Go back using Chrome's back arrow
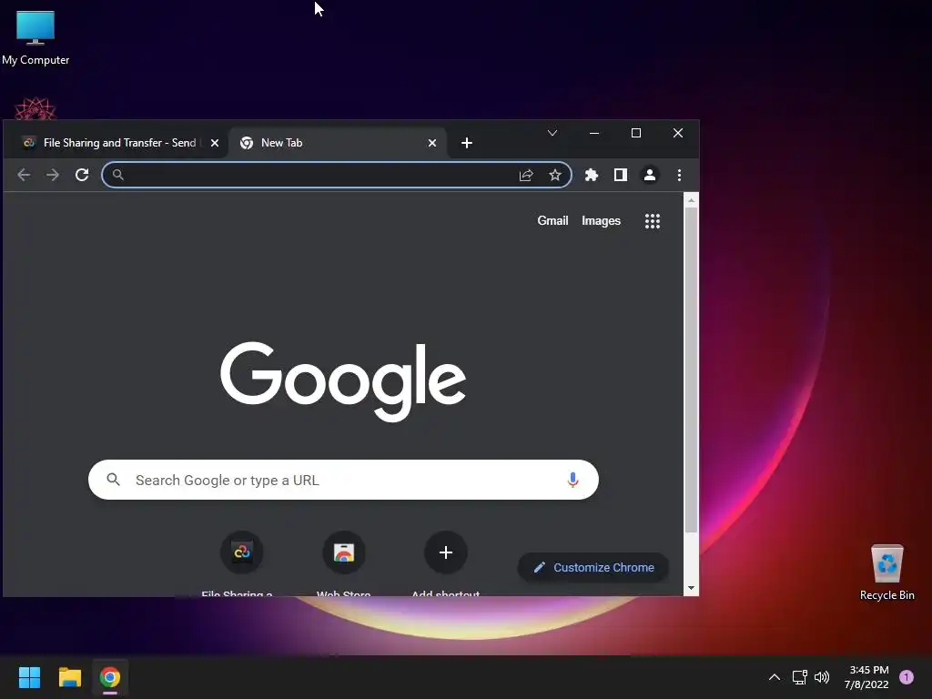This screenshot has width=932, height=699. point(24,175)
